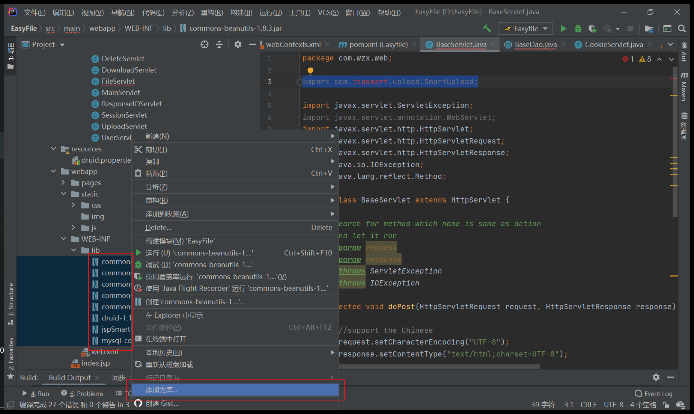
Task: Switch to webContexts.xml tab
Action: tap(293, 45)
